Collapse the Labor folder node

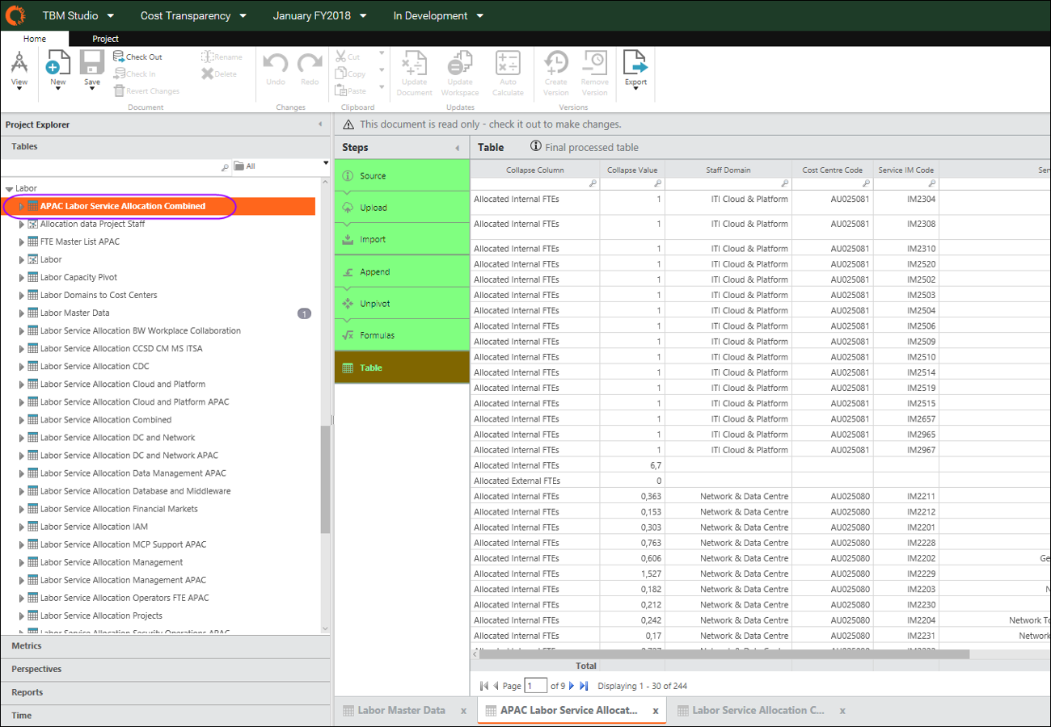pos(9,188)
